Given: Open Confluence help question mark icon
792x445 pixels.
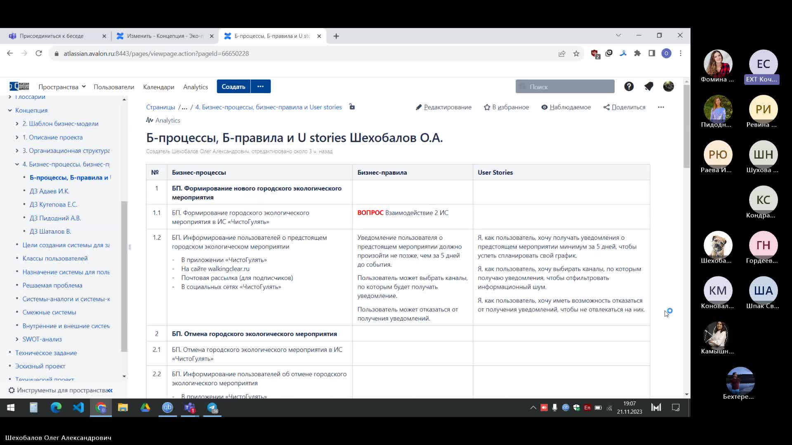Looking at the screenshot, I should [x=629, y=87].
